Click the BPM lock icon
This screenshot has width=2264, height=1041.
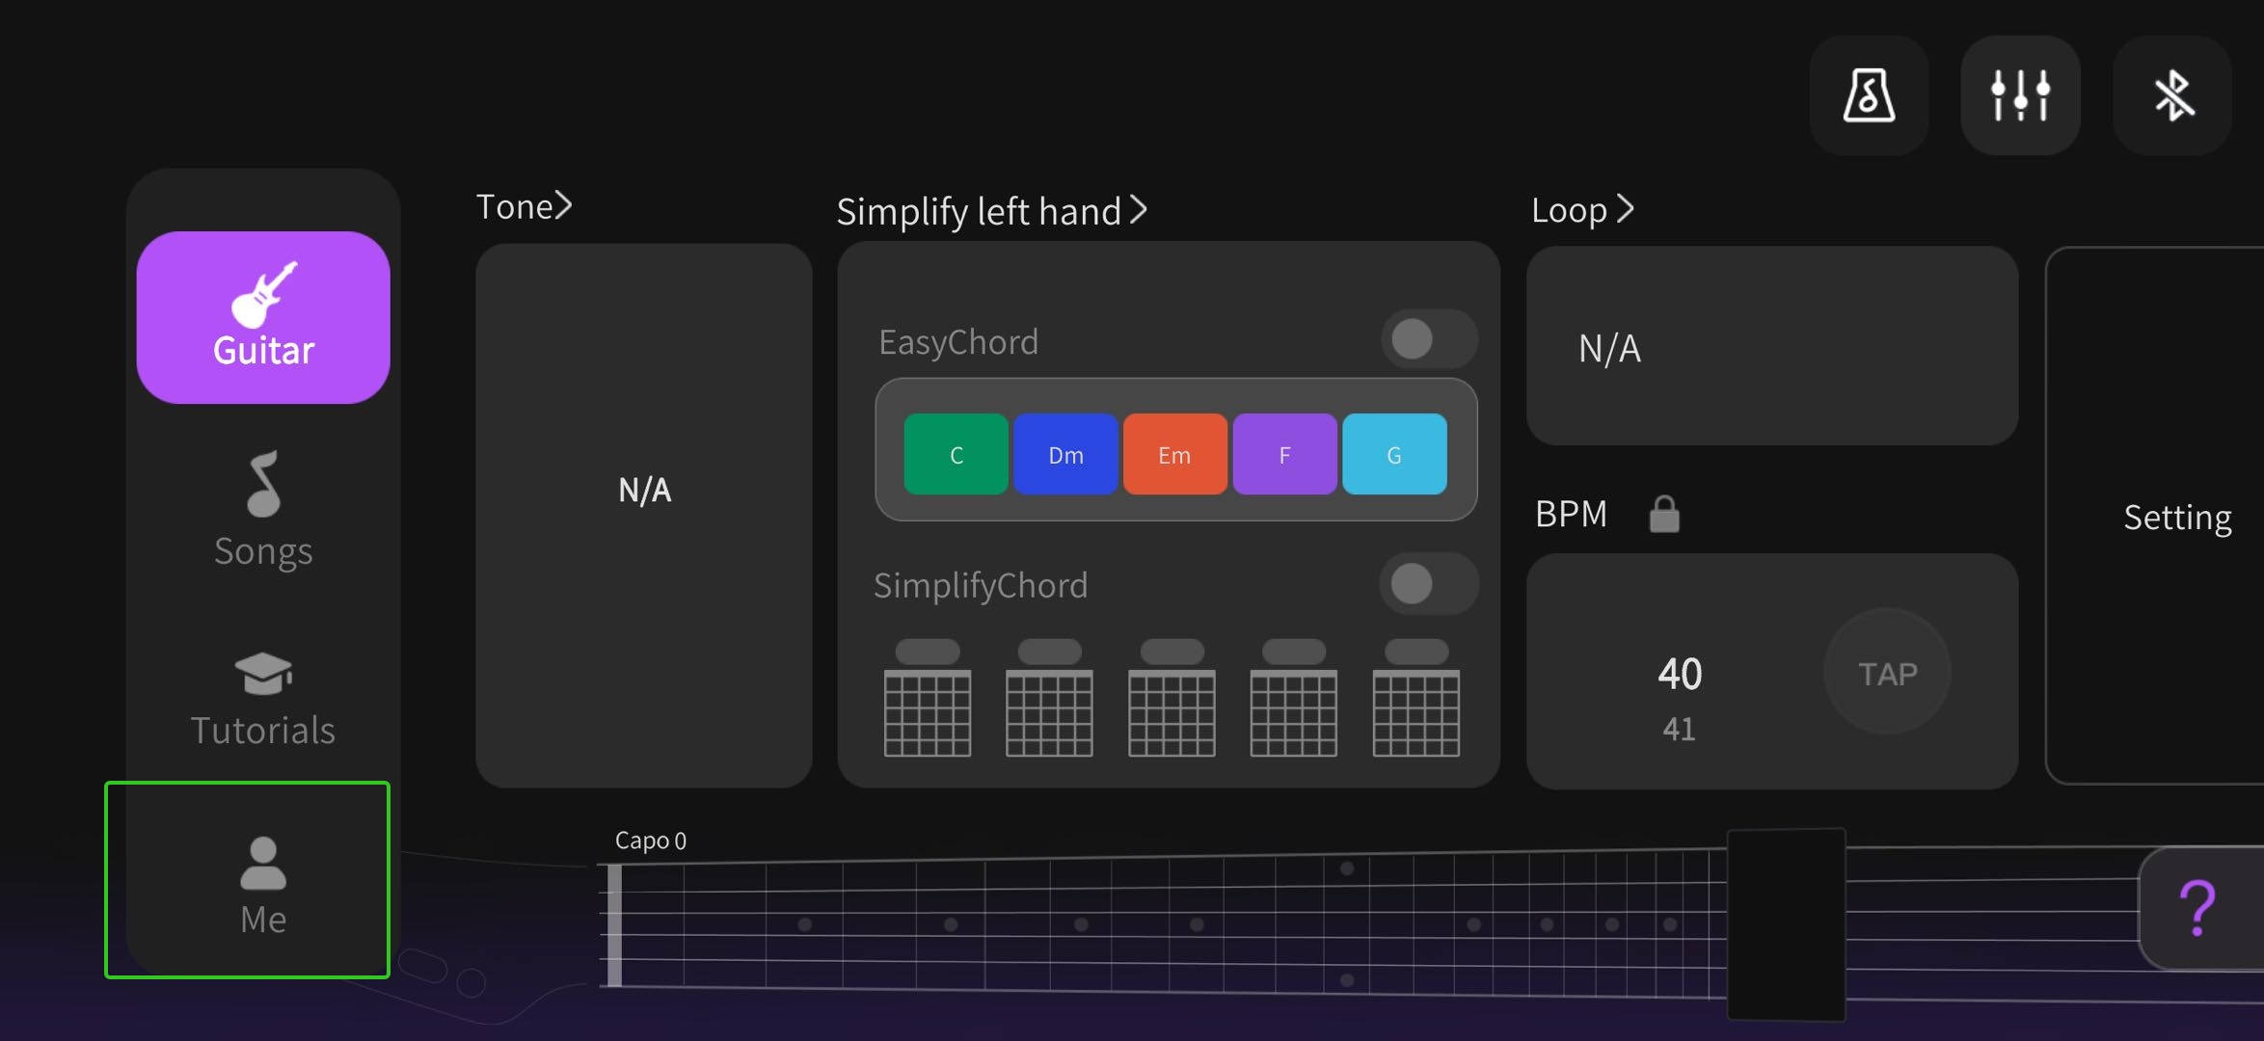1664,514
